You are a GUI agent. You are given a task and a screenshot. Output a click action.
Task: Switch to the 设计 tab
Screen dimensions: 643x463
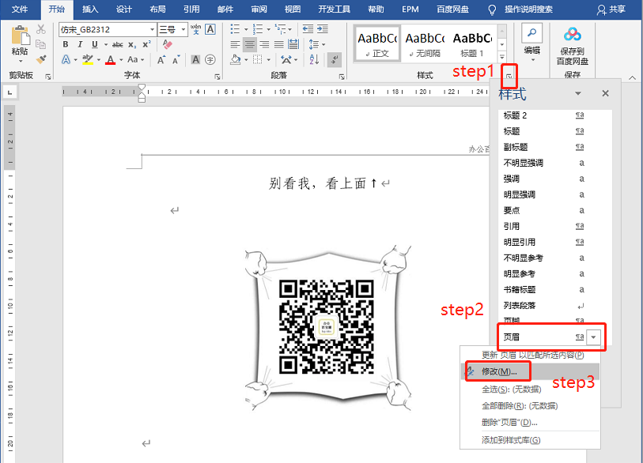click(x=124, y=9)
